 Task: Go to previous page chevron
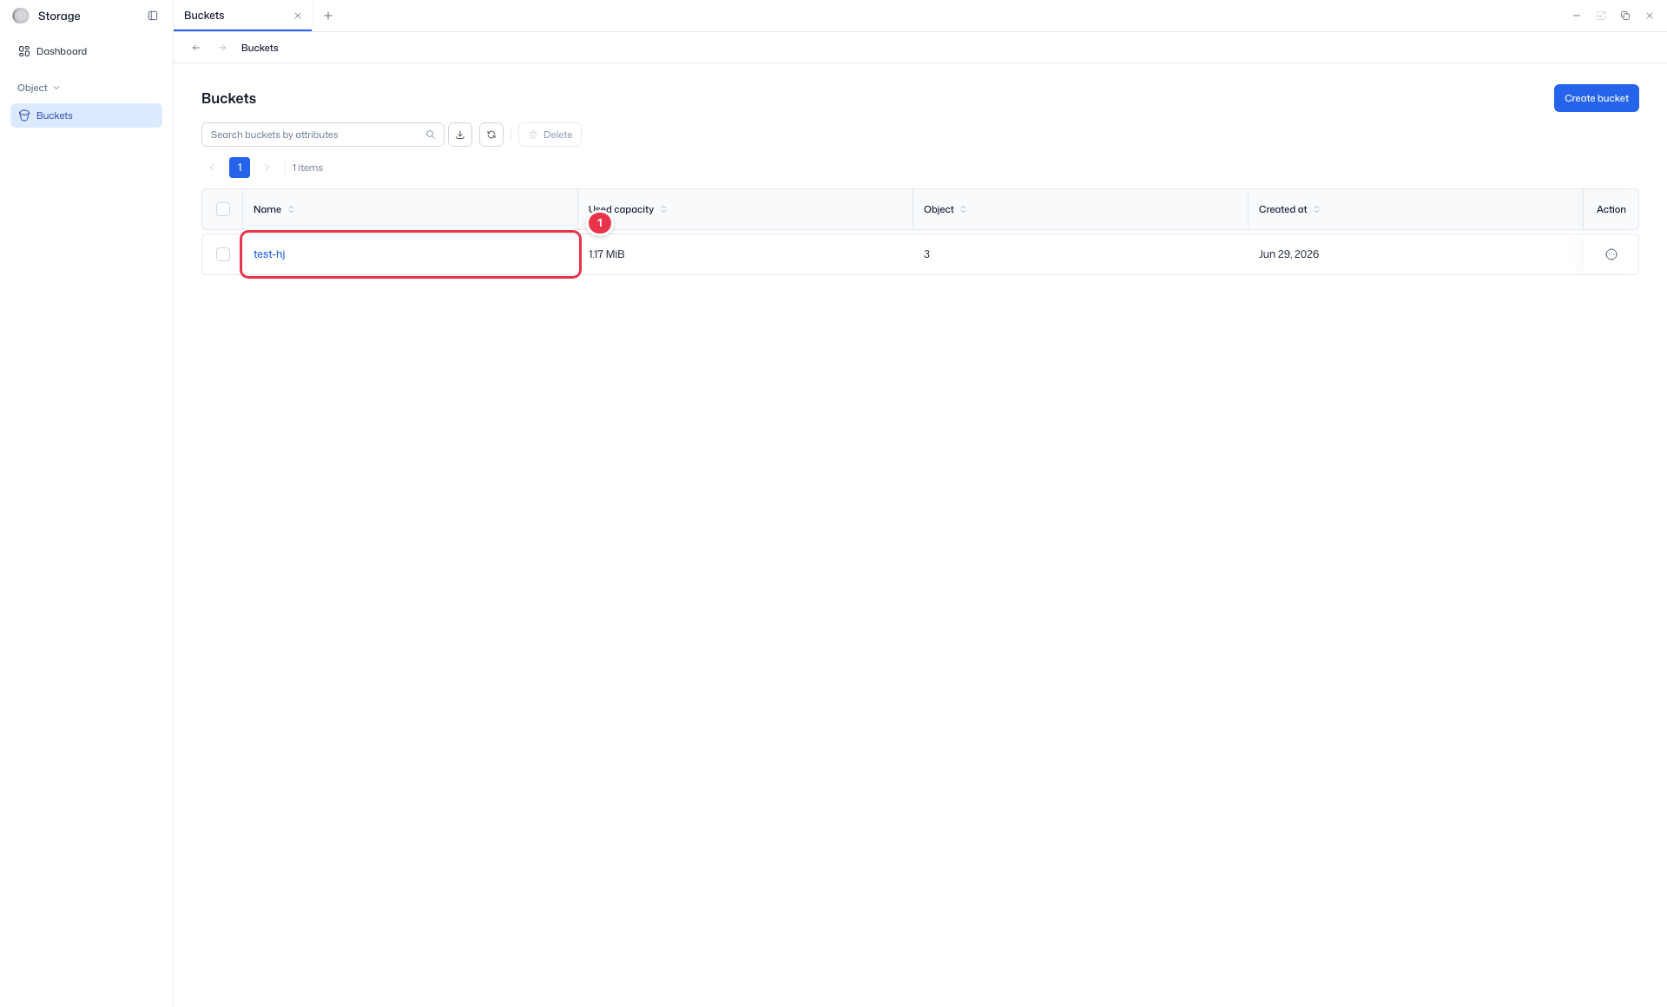point(212,168)
